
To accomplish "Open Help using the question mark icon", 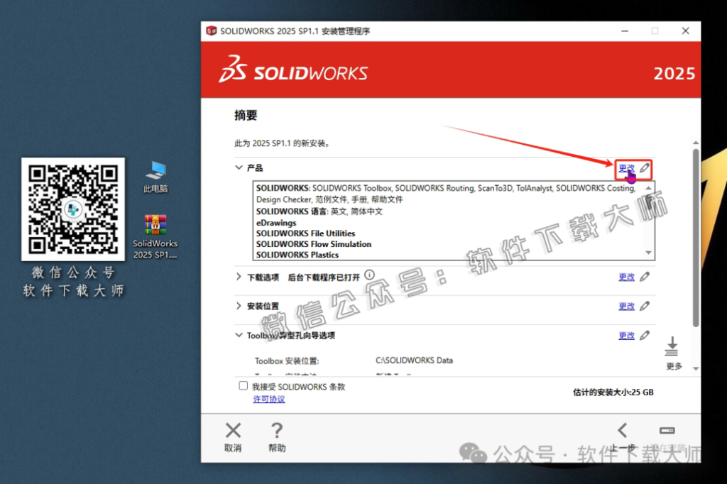I will (x=276, y=430).
